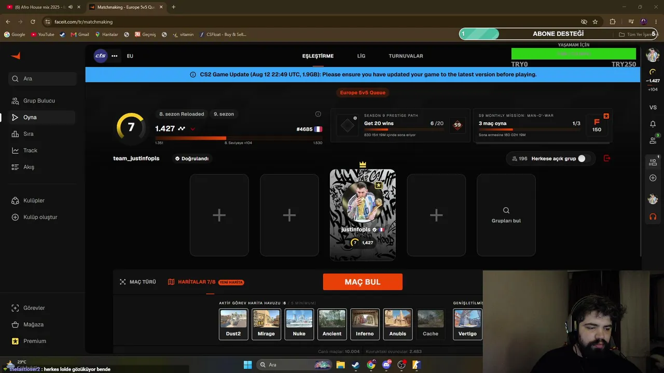This screenshot has width=664, height=373.
Task: Switch to the LİG tab
Action: 361,56
